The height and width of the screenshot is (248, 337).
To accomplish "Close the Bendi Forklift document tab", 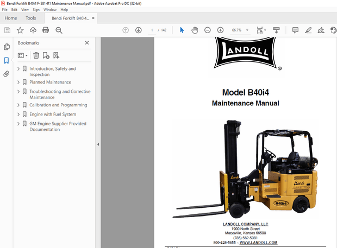I will click(93, 18).
